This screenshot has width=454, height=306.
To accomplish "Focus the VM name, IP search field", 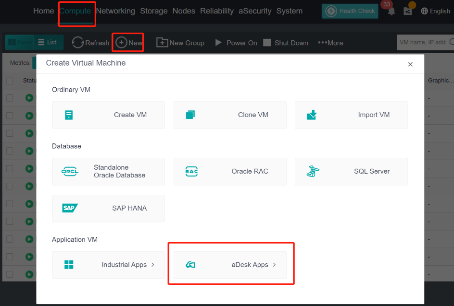I will pyautogui.click(x=425, y=42).
